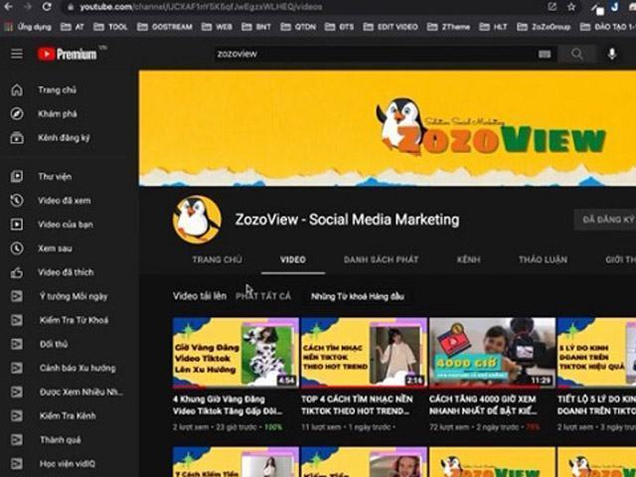Bookmark this page with star icon

[x=571, y=7]
